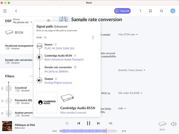Open the signal path three-dot menu
Screen dimensions: 179x134
click(93, 38)
